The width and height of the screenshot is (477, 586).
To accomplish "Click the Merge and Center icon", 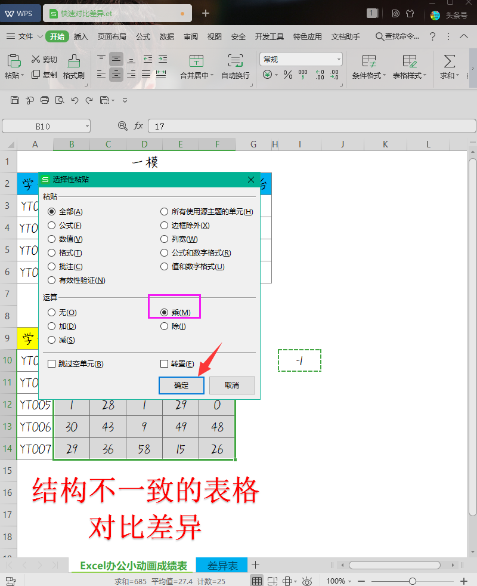I will [196, 60].
